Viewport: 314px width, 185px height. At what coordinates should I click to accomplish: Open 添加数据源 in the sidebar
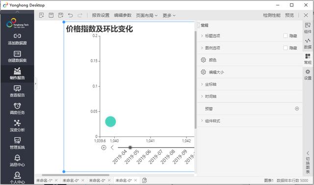tap(17, 39)
